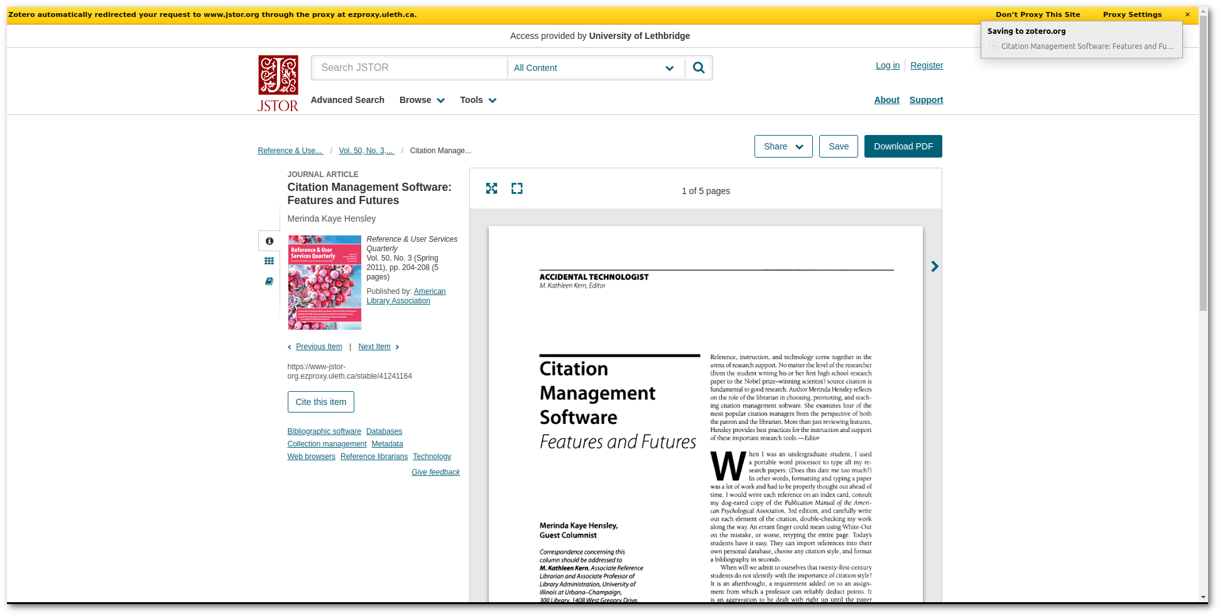This screenshot has height=616, width=1220.
Task: Click the Previous Item chevron arrow
Action: tap(290, 347)
